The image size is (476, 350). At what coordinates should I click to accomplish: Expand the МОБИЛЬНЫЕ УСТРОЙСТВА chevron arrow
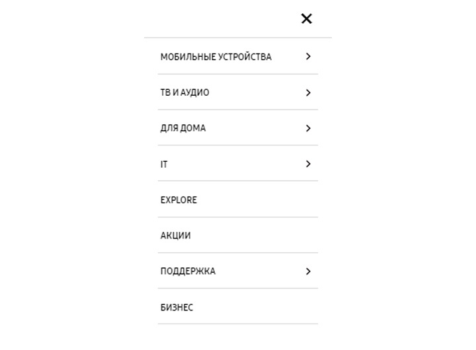(308, 56)
